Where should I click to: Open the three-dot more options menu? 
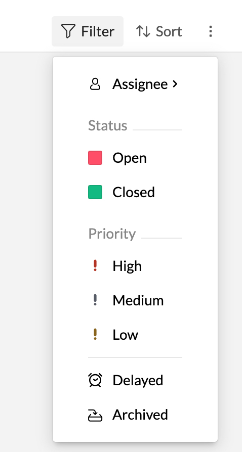(211, 31)
